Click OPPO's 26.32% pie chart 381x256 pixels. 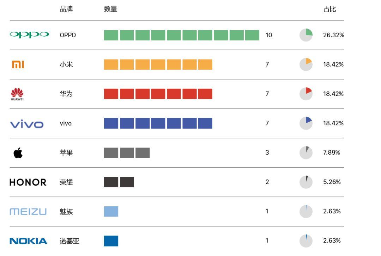tap(306, 35)
